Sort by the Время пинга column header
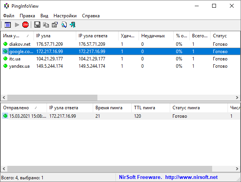Image resolution: width=241 pixels, height=182 pixels. point(112,108)
